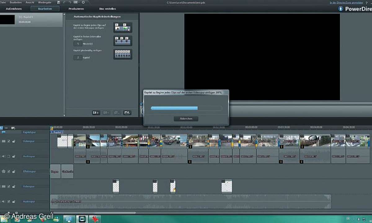372x223 pixels.
Task: Select the storyboard view icon above tracks
Action: 6,128
